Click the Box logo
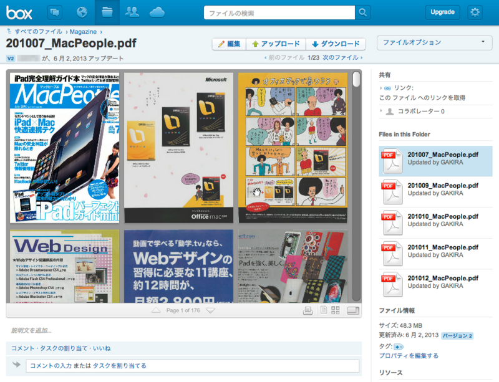 (19, 12)
